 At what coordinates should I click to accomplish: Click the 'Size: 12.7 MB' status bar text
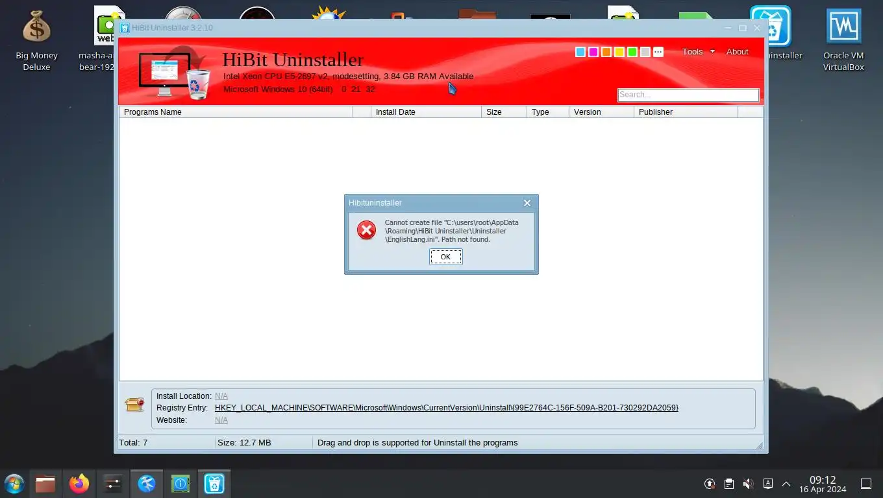tap(244, 443)
